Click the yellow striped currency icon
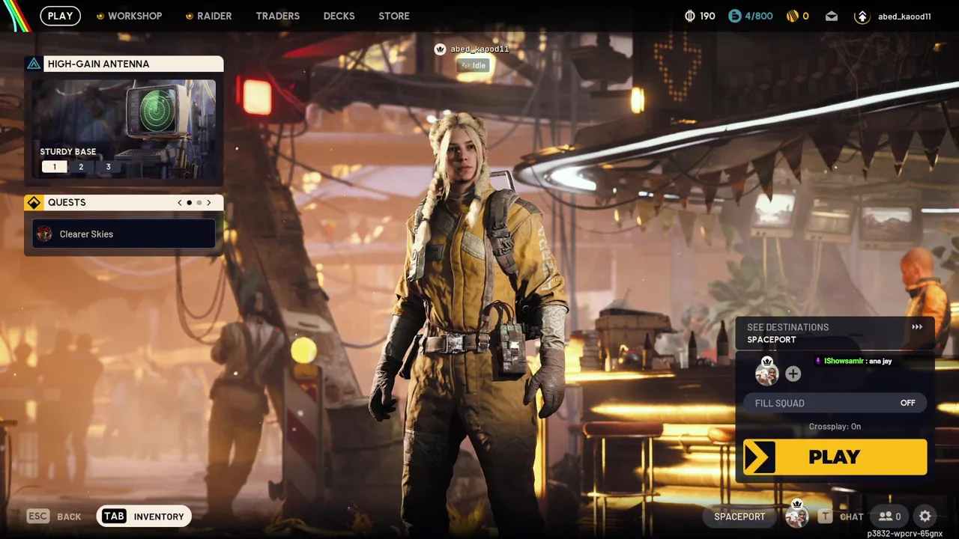The width and height of the screenshot is (959, 539). [792, 16]
